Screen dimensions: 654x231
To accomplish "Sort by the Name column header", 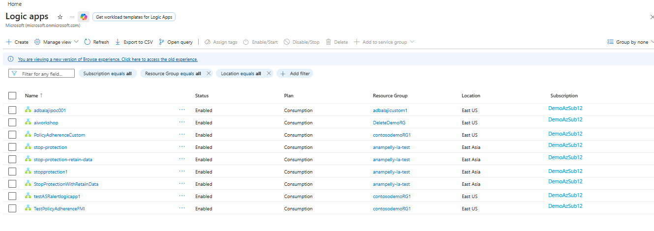I will (x=34, y=96).
